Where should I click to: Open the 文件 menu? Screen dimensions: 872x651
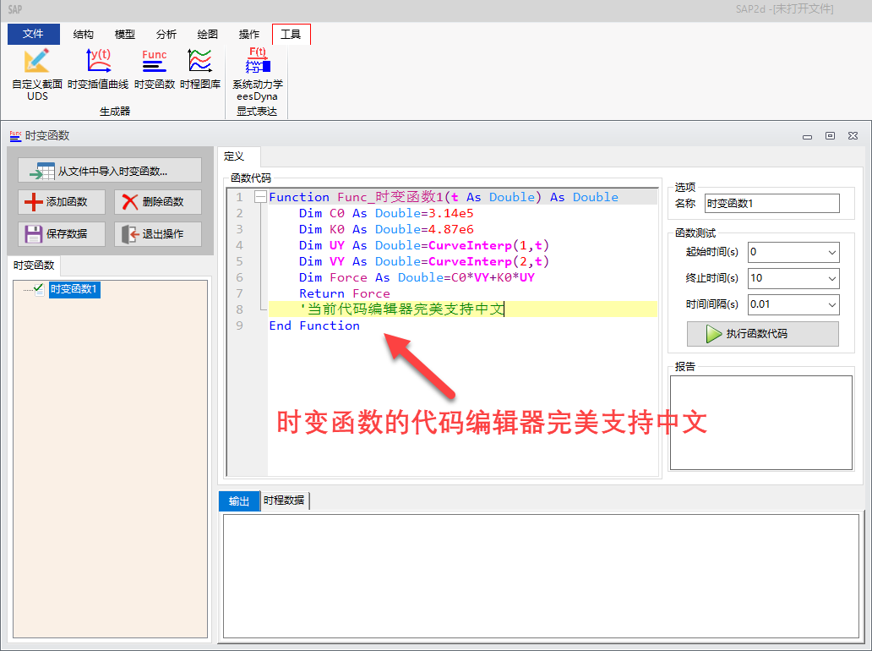34,35
